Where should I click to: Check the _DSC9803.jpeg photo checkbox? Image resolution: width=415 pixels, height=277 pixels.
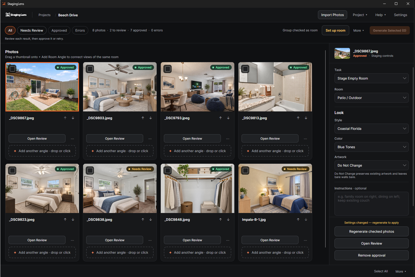click(90, 69)
